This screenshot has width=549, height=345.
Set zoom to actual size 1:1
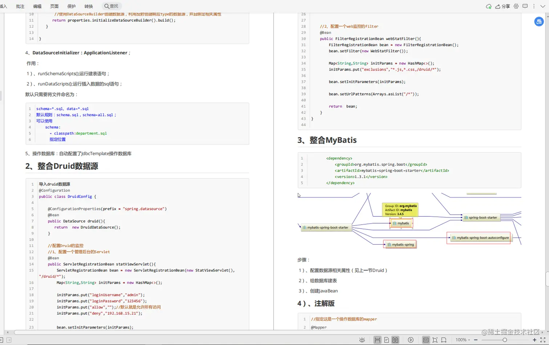coord(426,340)
